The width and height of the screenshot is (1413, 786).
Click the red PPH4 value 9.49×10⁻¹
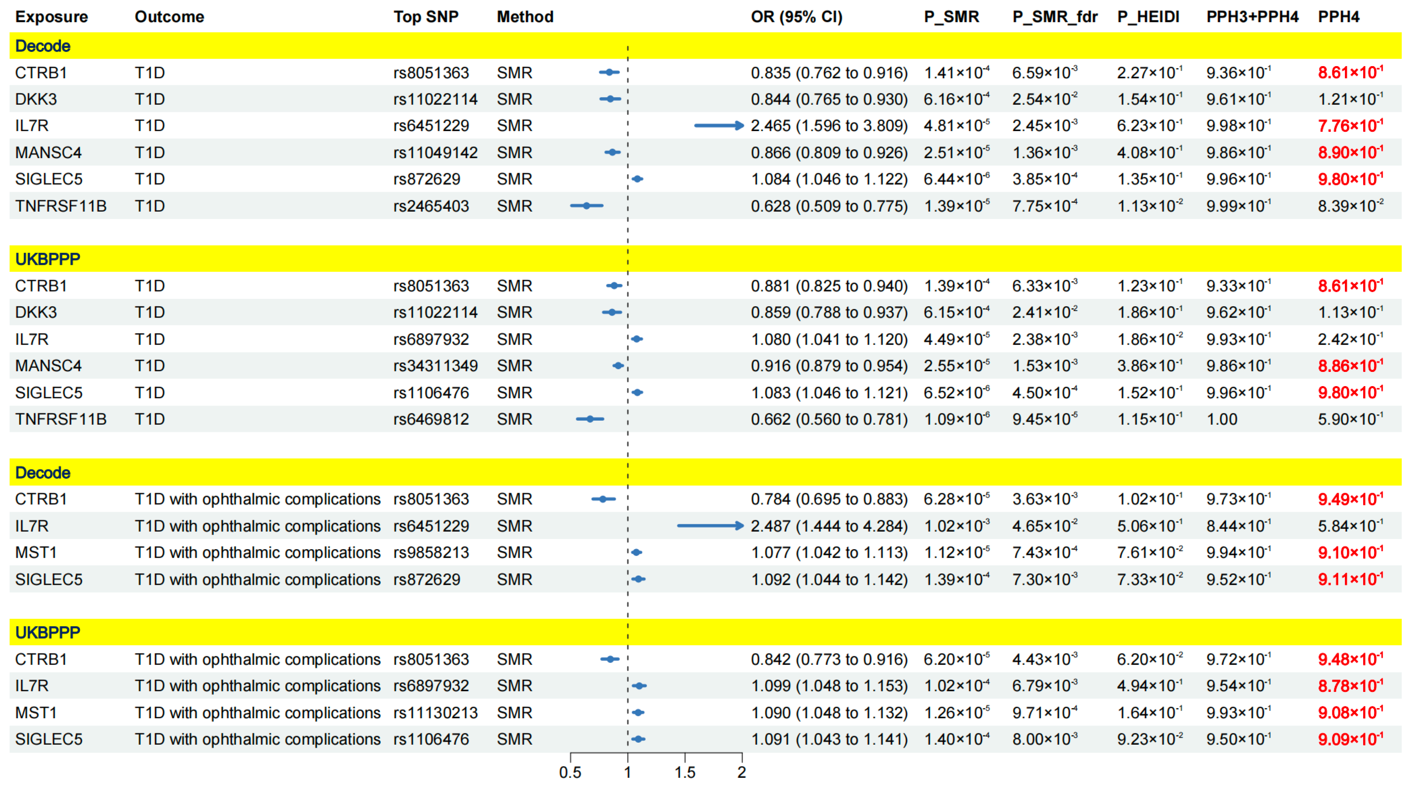(x=1350, y=499)
